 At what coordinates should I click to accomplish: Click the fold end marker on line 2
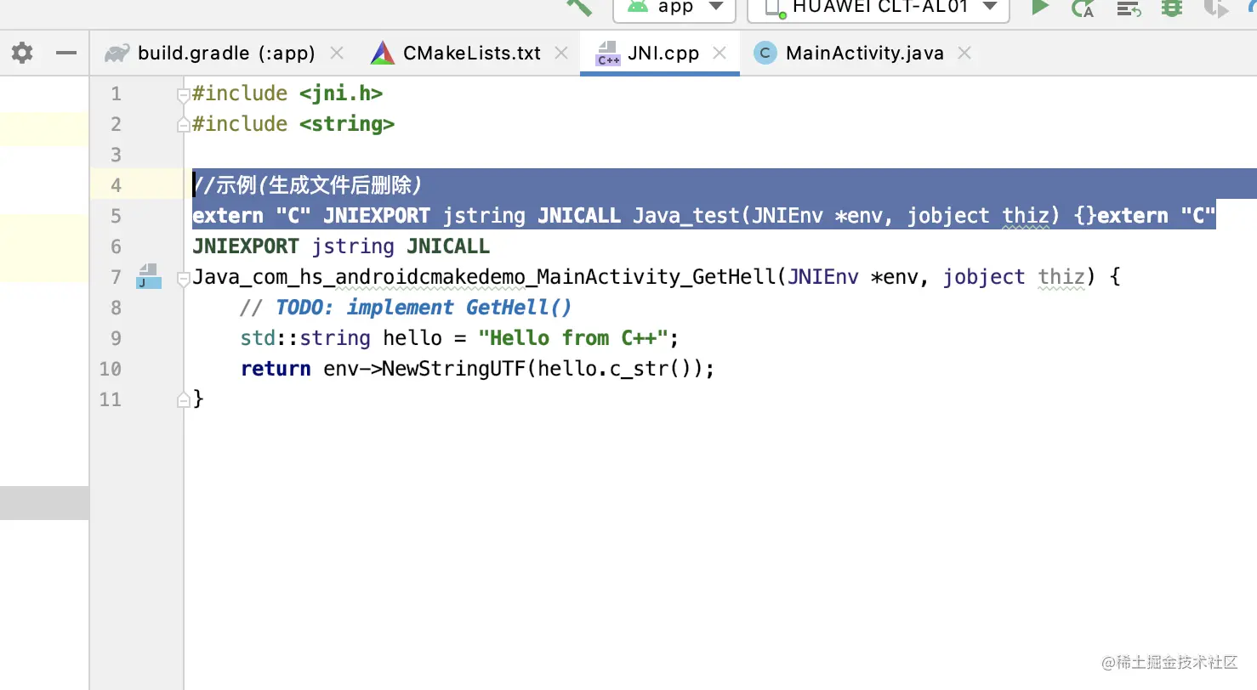click(x=183, y=125)
